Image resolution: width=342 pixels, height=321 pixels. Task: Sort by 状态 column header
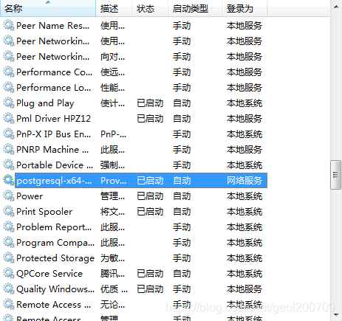(150, 8)
